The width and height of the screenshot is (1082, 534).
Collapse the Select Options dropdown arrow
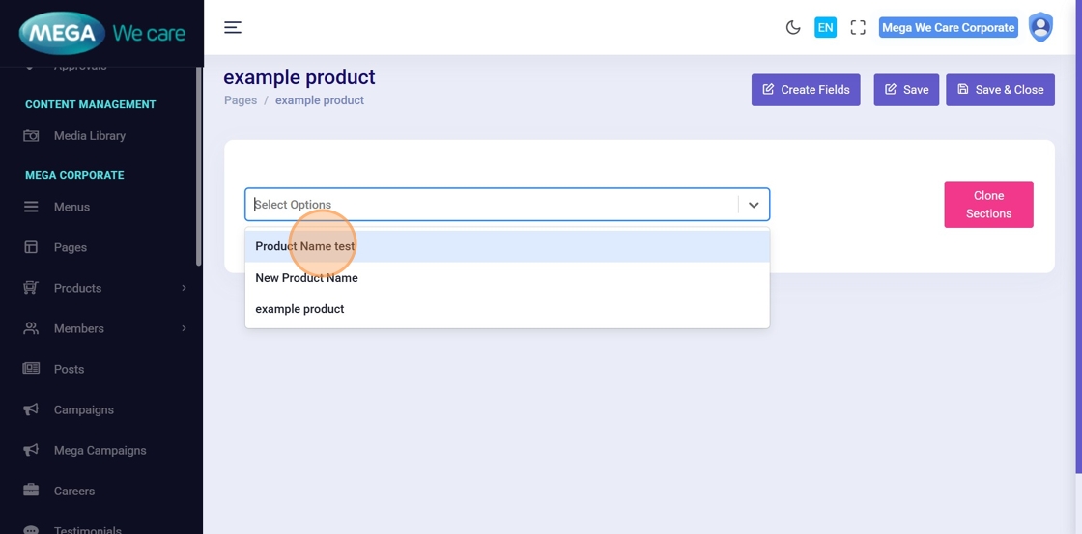[x=754, y=205]
